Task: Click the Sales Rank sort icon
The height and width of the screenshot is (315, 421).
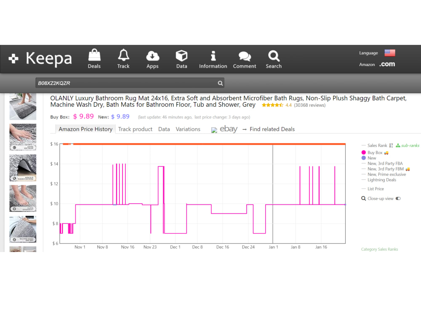Action: pyautogui.click(x=391, y=145)
